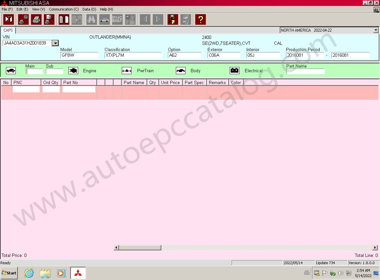Click the printer toolbar icon
The height and width of the screenshot is (280, 380).
click(36, 19)
